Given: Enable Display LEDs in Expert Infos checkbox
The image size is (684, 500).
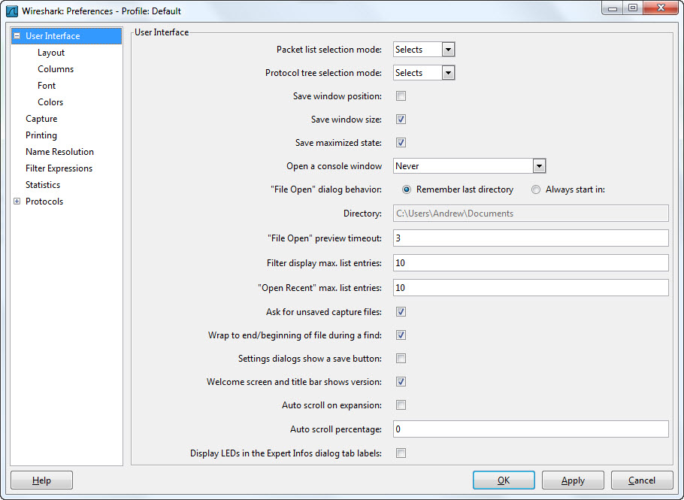Looking at the screenshot, I should coord(401,453).
